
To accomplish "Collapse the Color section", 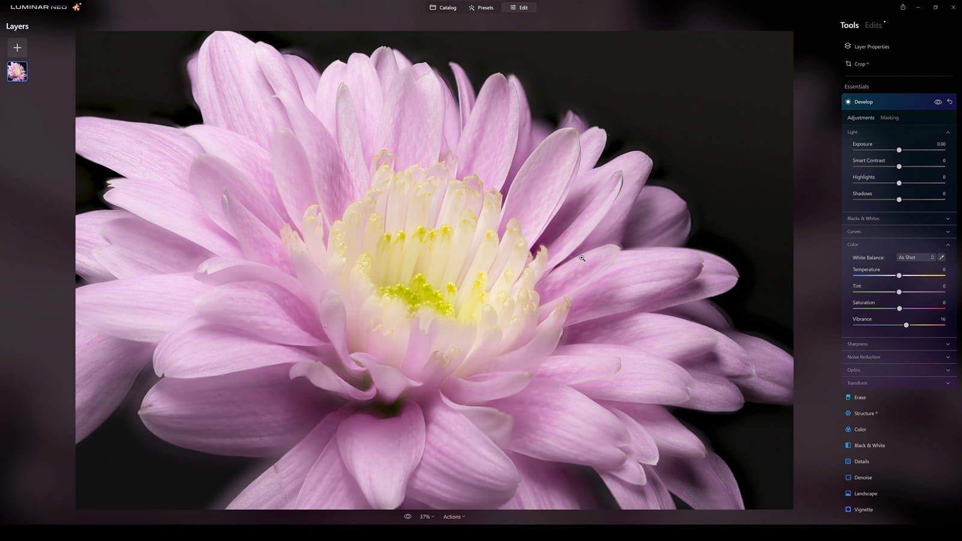I will click(948, 245).
